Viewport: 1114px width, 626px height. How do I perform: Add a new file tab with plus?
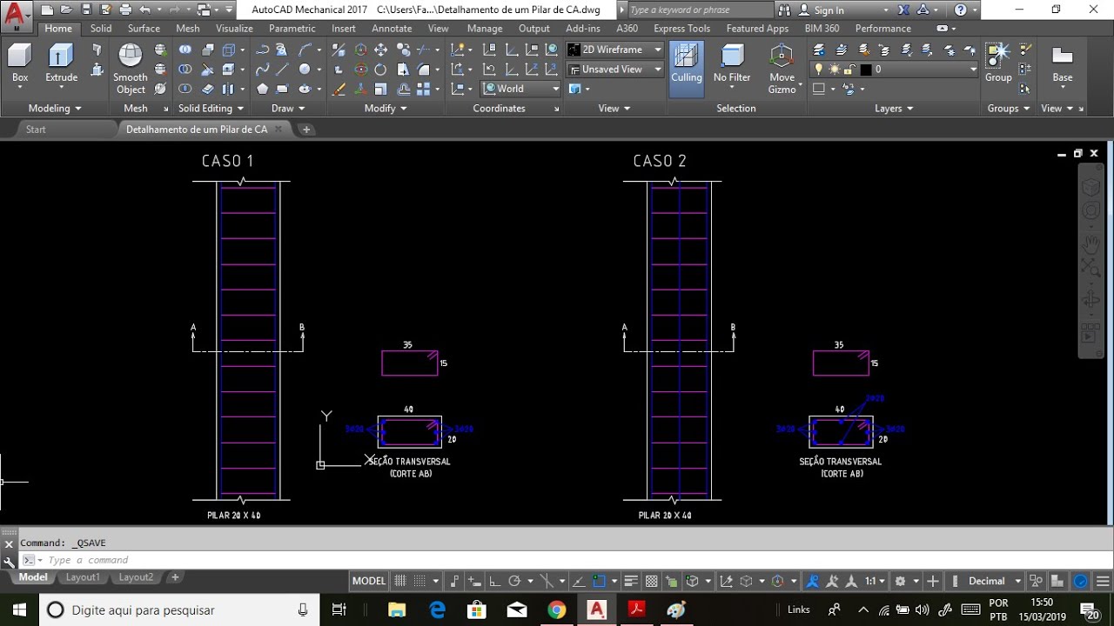(x=306, y=130)
